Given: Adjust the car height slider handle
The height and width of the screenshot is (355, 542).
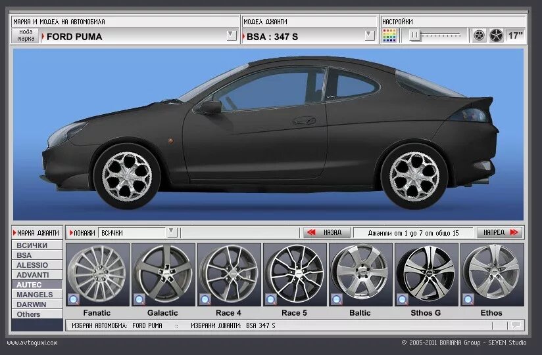Looking at the screenshot, I should tap(415, 35).
